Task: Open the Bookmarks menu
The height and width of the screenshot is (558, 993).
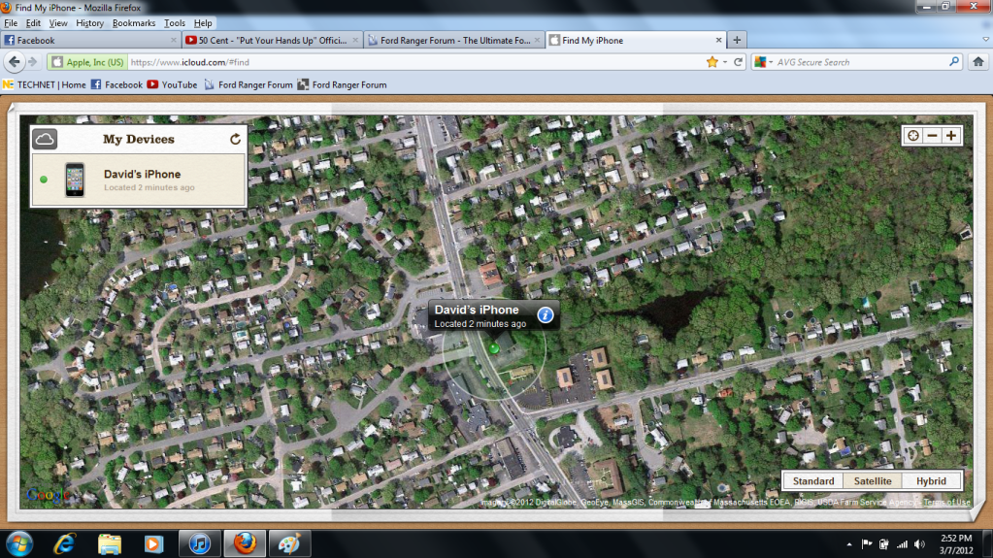Action: [x=134, y=22]
